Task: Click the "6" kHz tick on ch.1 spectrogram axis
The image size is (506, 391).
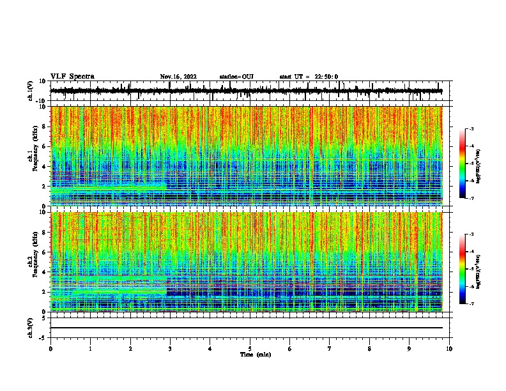Action: point(44,146)
